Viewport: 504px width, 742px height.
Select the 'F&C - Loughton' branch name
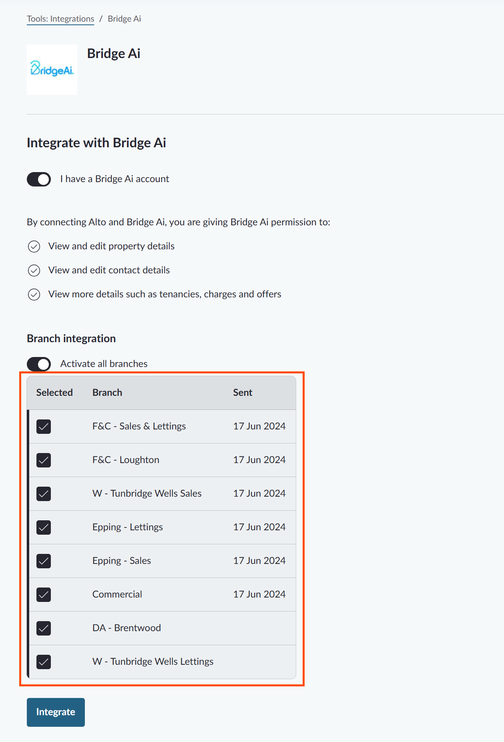[x=126, y=460]
